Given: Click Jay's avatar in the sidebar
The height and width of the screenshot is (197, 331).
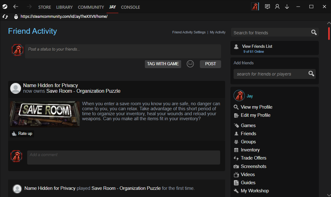Looking at the screenshot, I should (239, 96).
